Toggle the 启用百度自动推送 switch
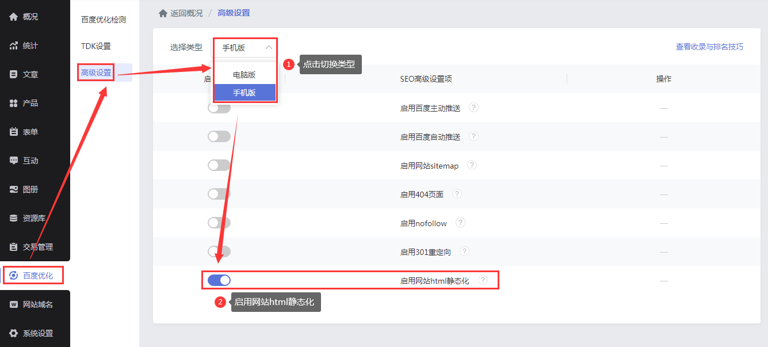The width and height of the screenshot is (768, 347). [x=219, y=136]
